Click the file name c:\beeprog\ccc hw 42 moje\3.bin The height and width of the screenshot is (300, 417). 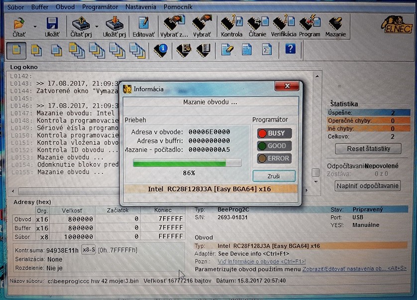93,281
